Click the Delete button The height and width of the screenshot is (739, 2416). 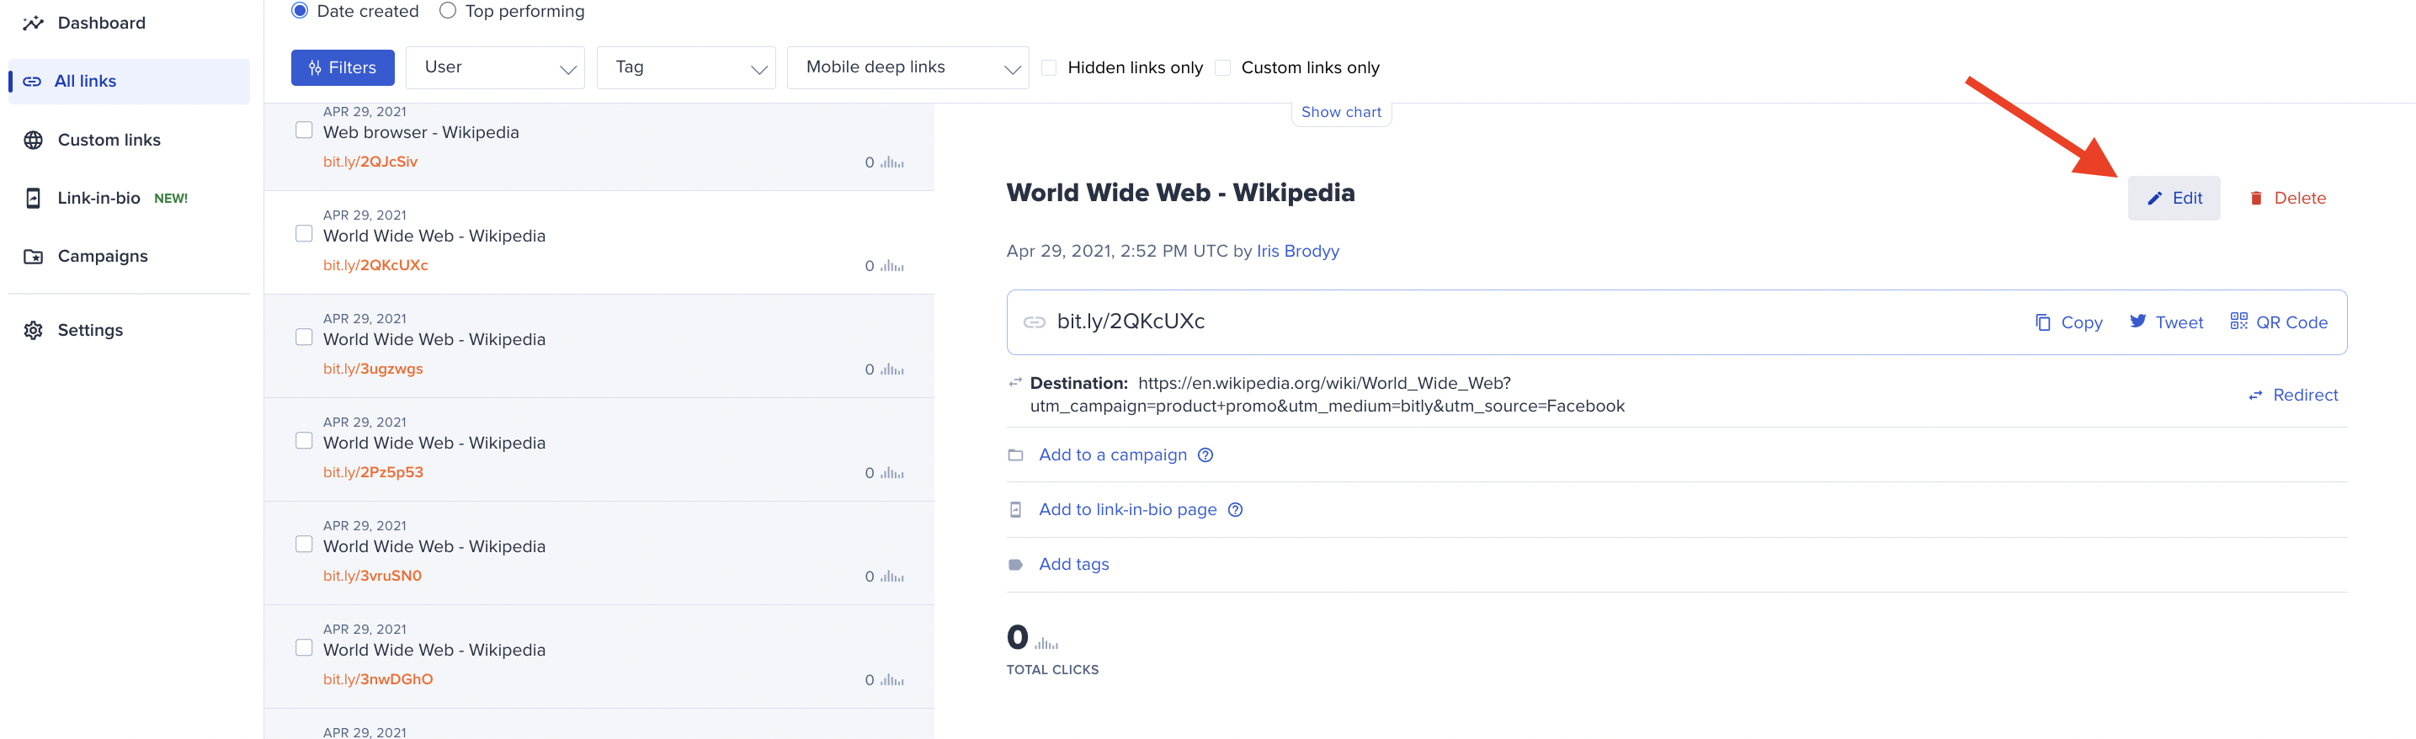(2286, 199)
